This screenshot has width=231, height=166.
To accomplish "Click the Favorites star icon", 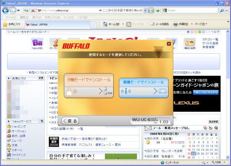I will click(5, 24).
